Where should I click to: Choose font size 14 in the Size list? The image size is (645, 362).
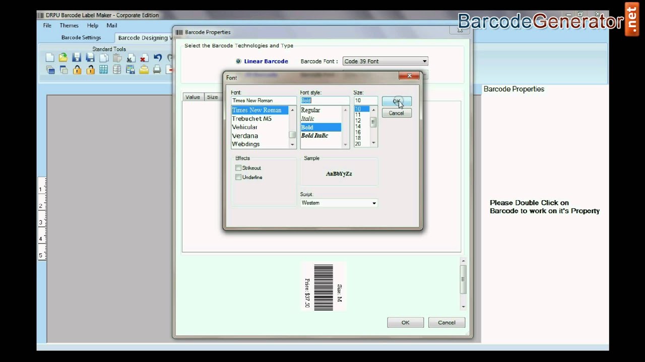(362, 126)
